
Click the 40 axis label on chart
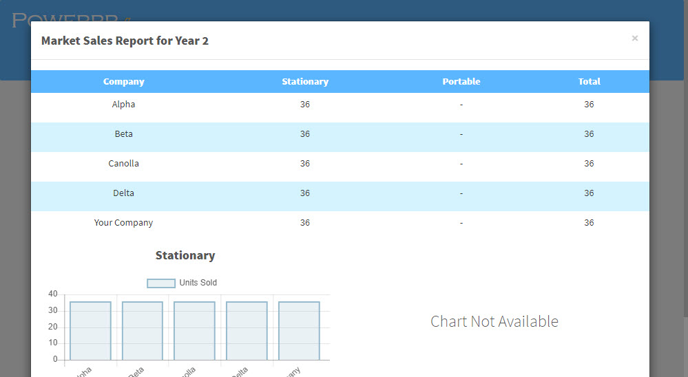pyautogui.click(x=52, y=294)
